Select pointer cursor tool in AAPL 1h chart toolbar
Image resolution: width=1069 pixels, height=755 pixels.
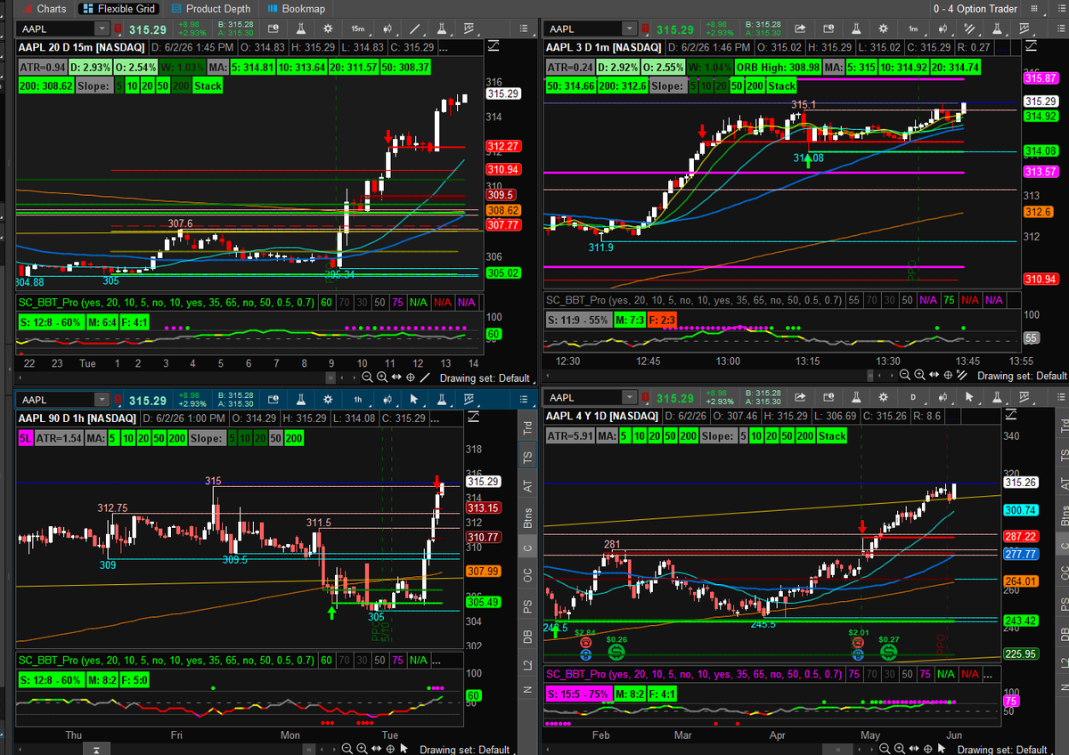(x=414, y=399)
